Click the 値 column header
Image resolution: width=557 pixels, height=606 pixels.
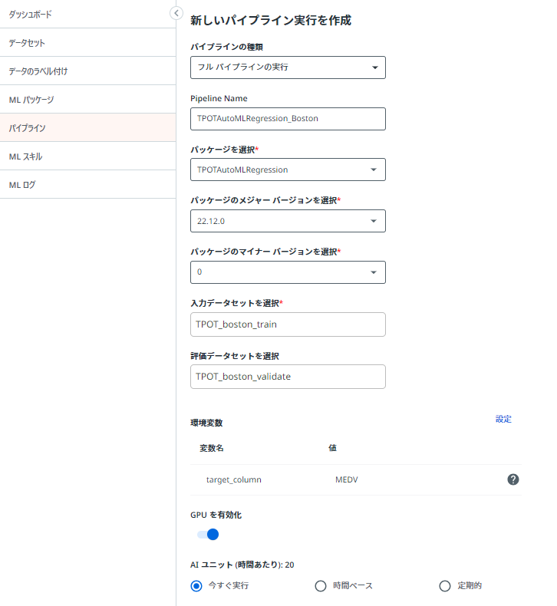tap(332, 448)
